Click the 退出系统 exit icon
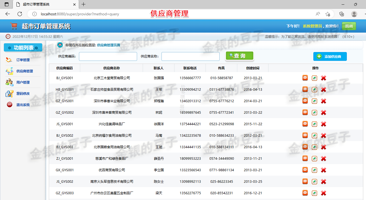This screenshot has height=200, width=366. pos(9,104)
